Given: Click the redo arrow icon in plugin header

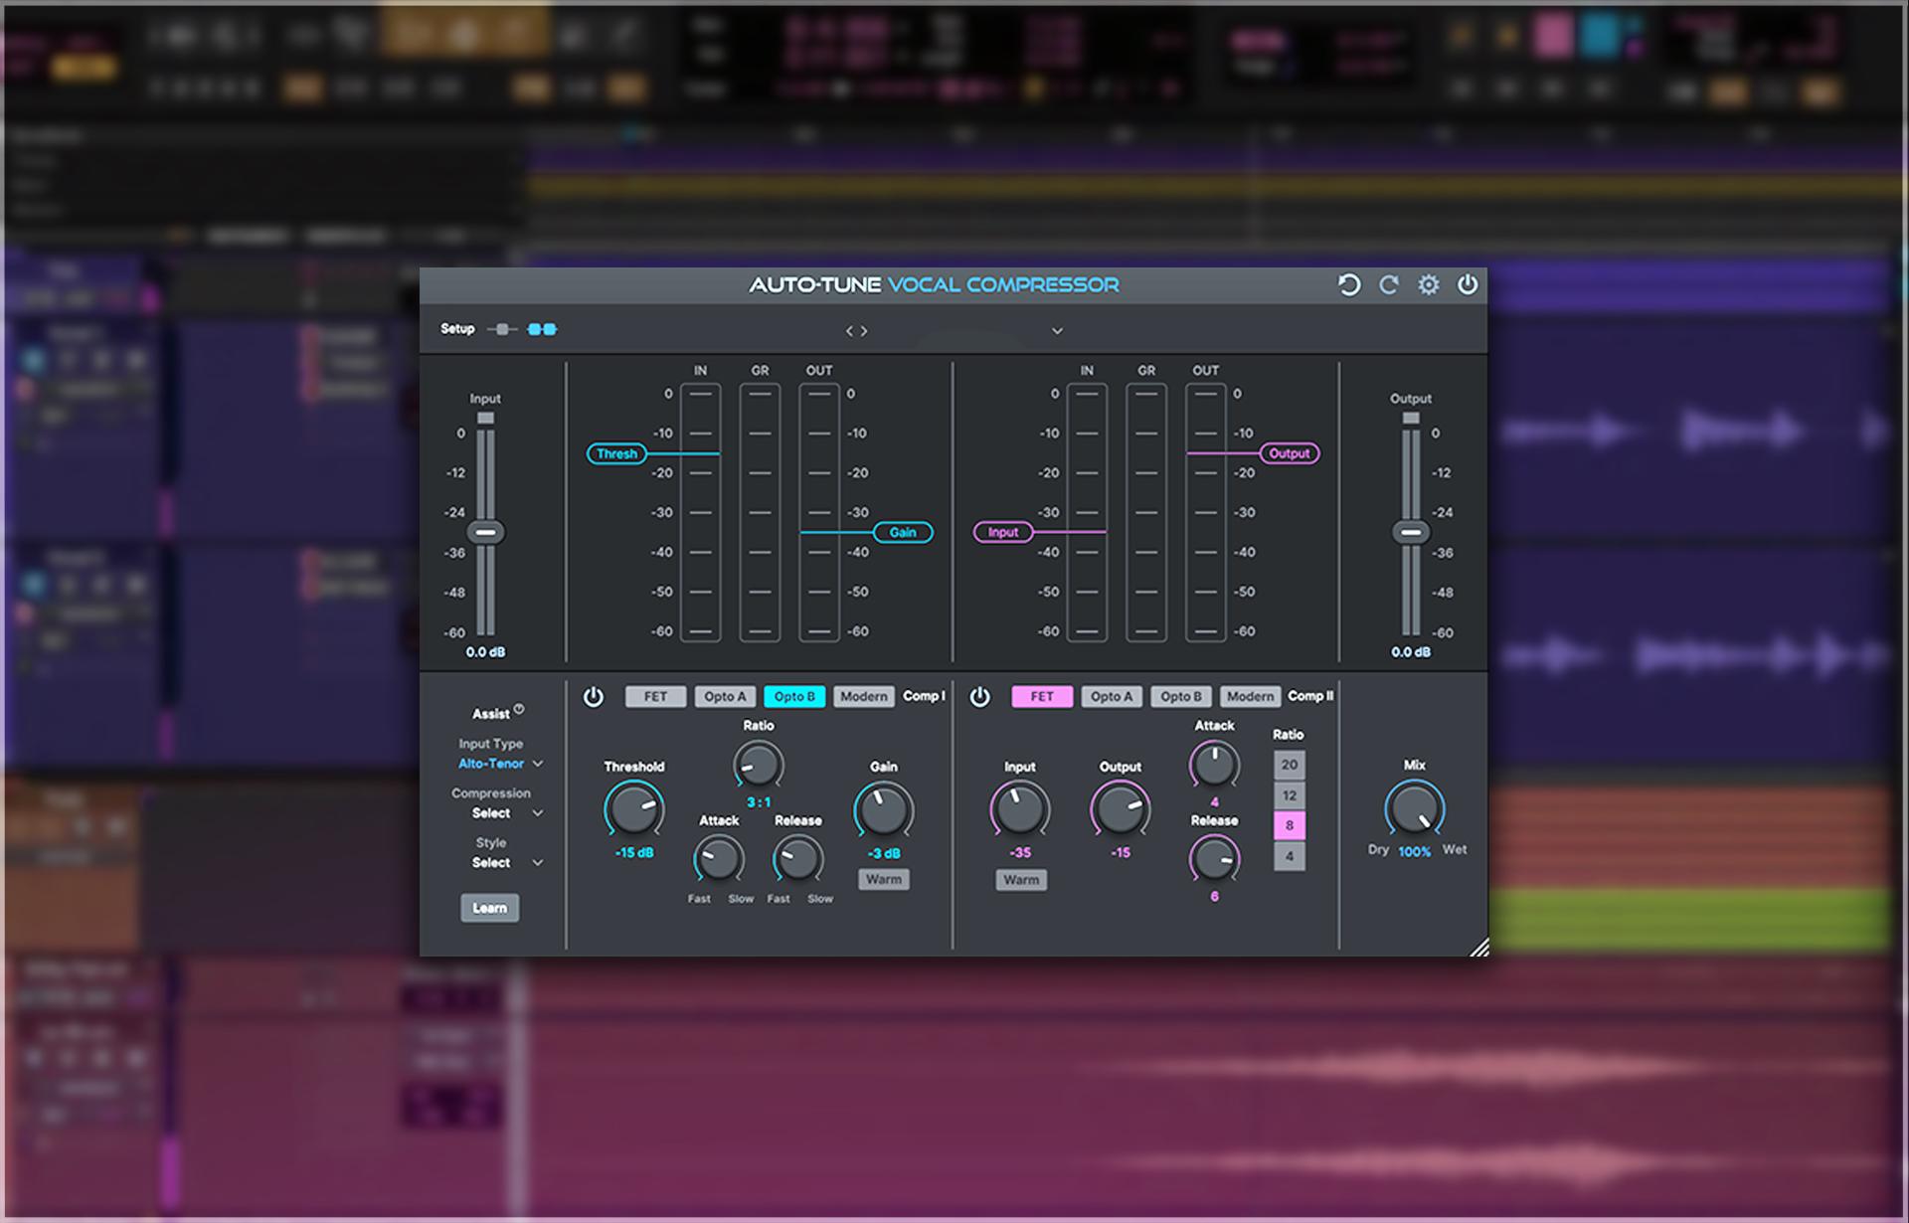Looking at the screenshot, I should point(1389,285).
